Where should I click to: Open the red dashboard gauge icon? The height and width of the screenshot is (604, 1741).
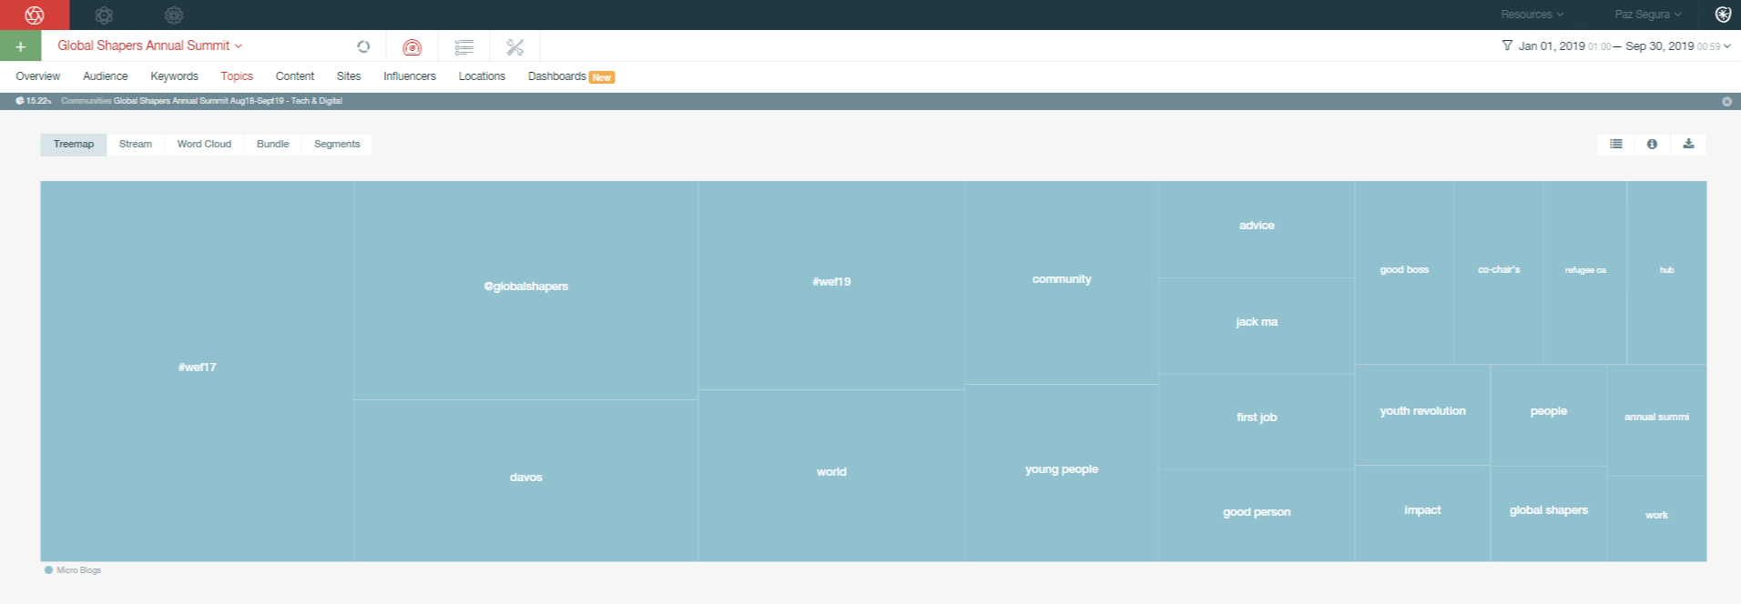coord(412,46)
